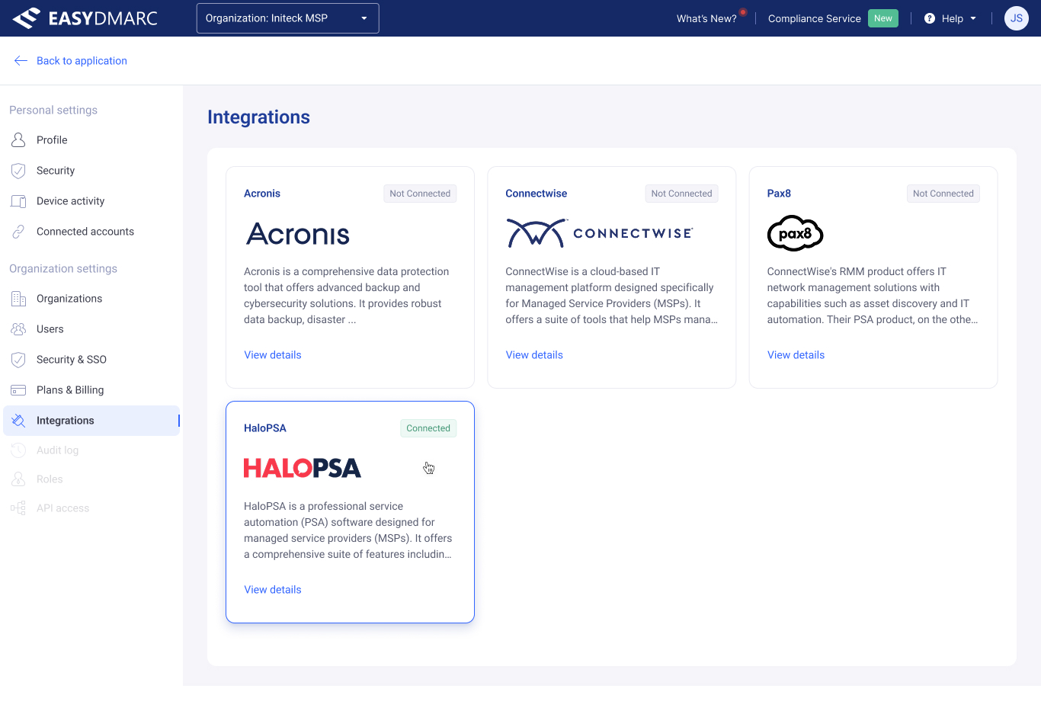View details for Acronis

click(x=273, y=355)
